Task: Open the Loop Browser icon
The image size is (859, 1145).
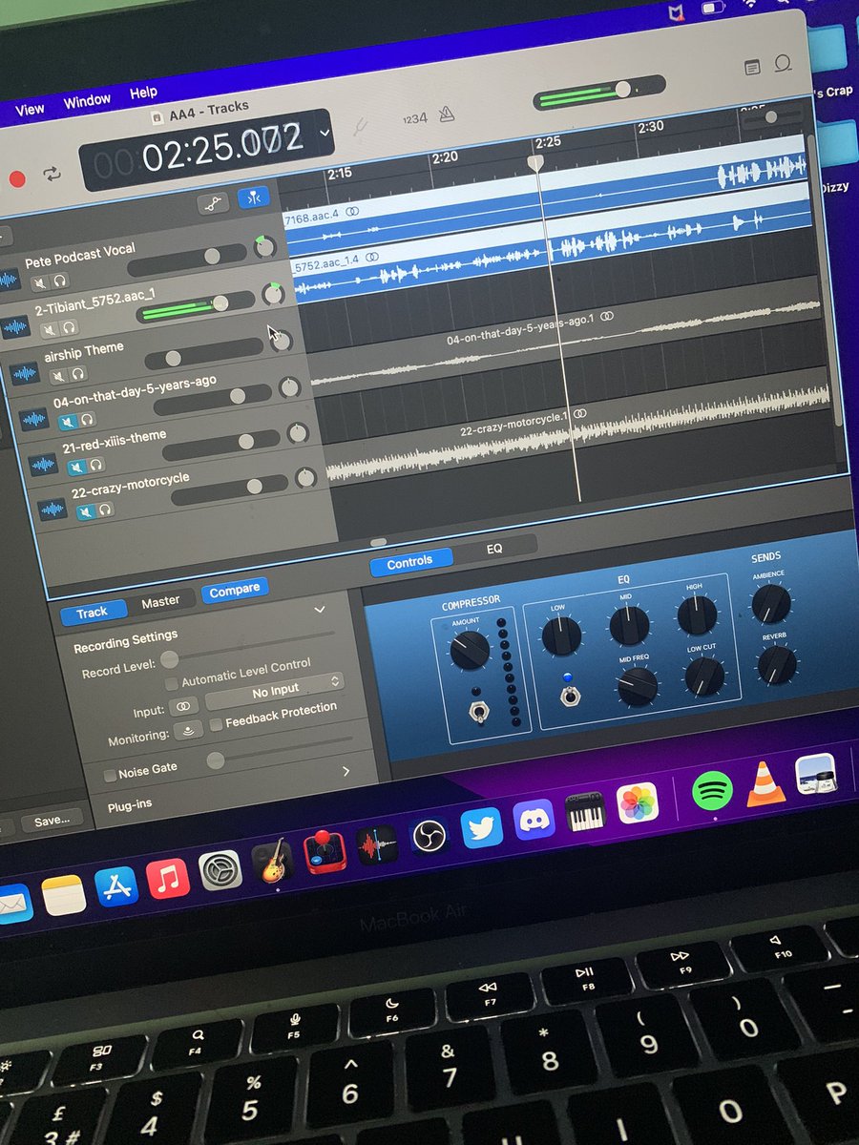Action: pos(784,64)
